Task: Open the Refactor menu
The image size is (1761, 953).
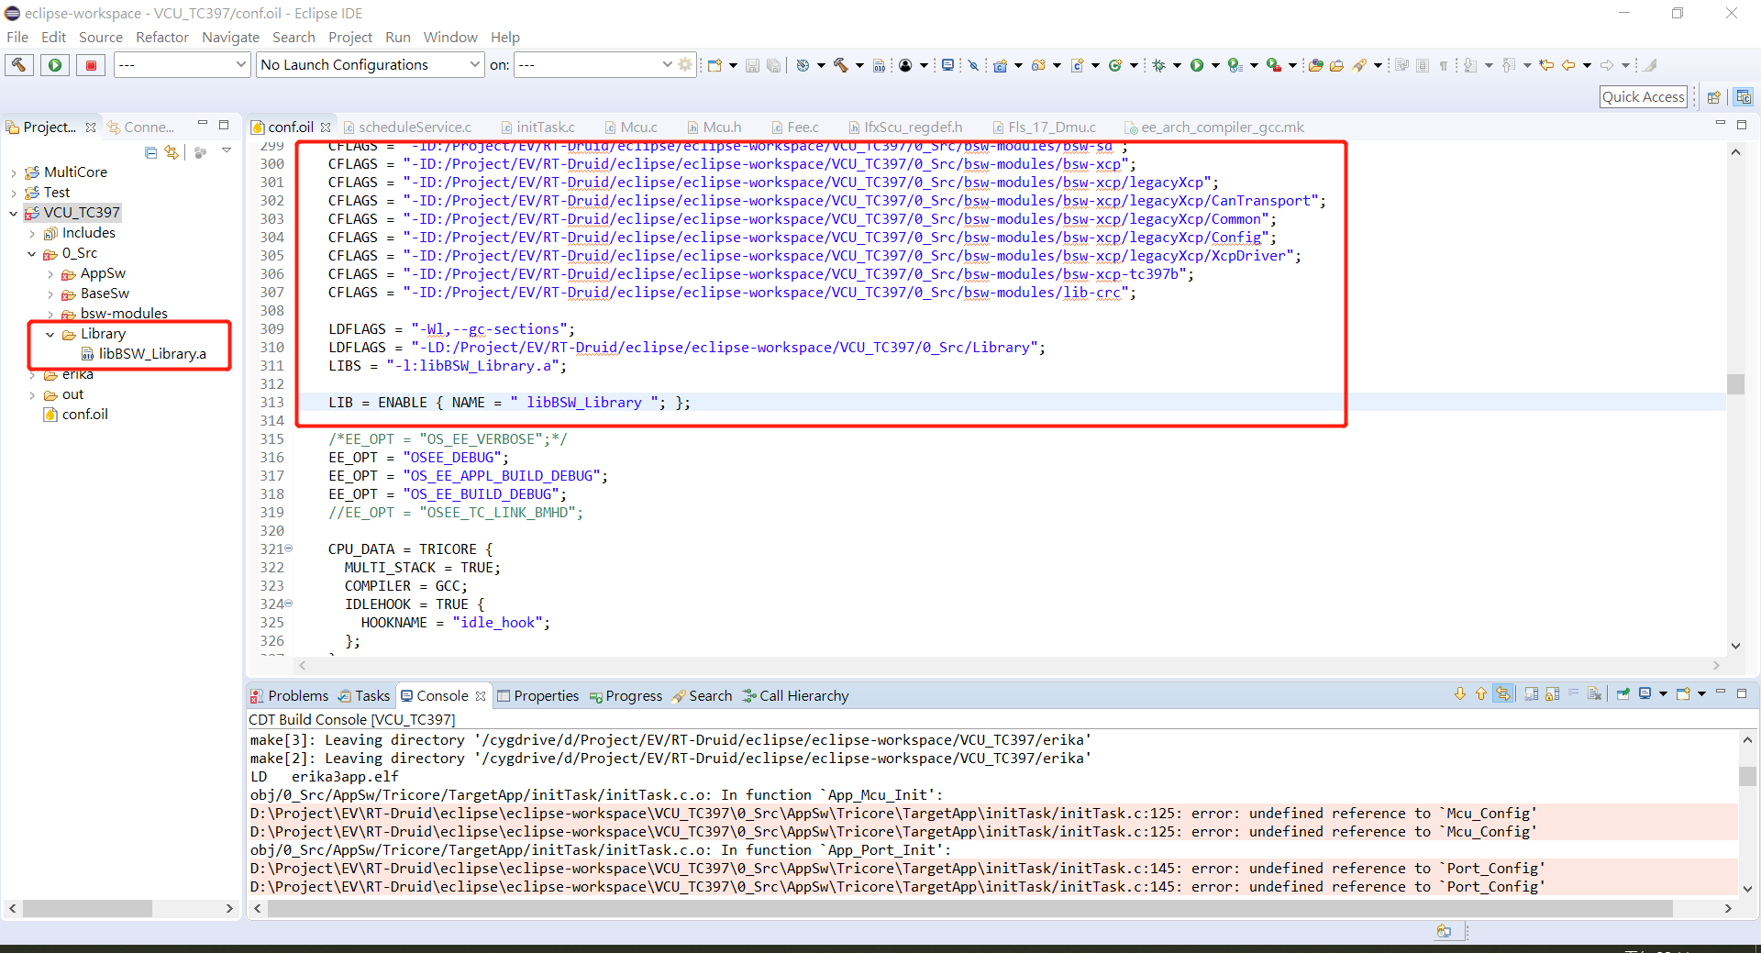Action: (162, 37)
